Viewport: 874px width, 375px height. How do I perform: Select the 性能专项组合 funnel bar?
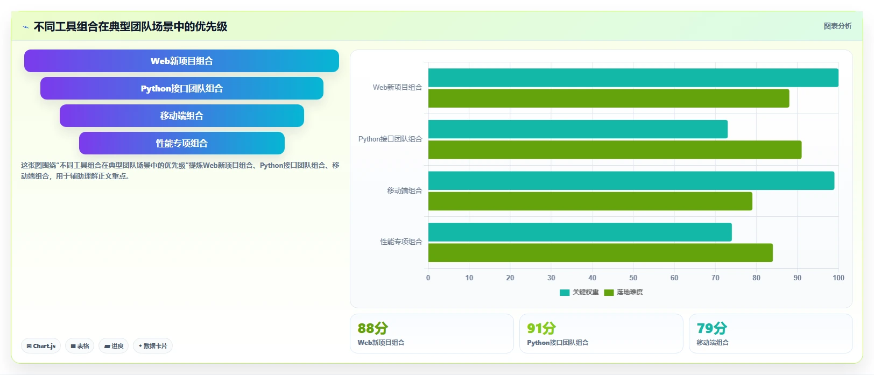pos(181,143)
